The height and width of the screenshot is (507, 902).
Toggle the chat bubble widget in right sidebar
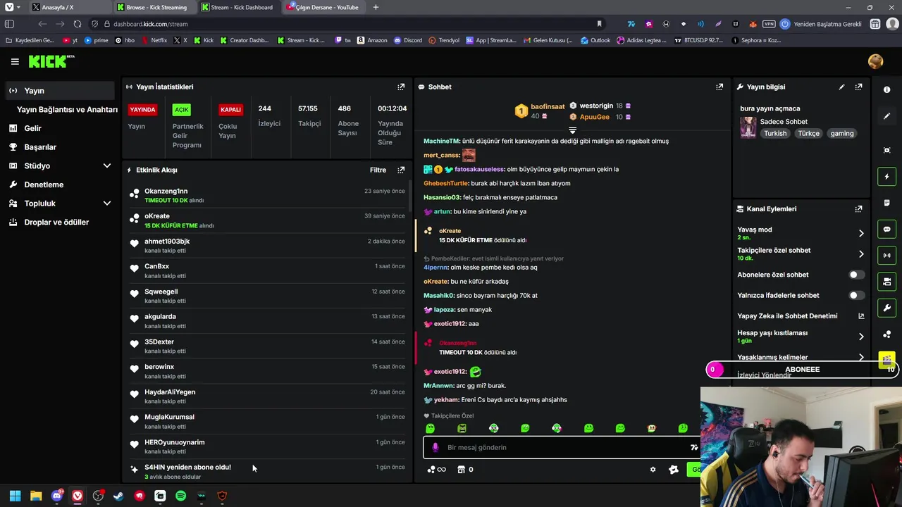pos(886,230)
